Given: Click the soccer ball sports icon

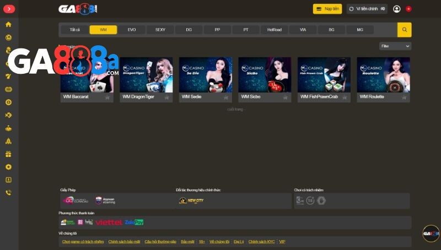Looking at the screenshot, I should 8,37.
